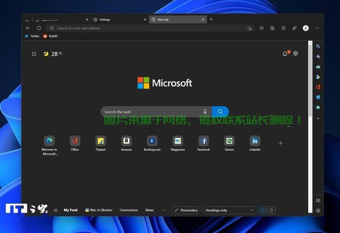340x233 pixels.
Task: Open a new tab with the plus
Action: [211, 20]
